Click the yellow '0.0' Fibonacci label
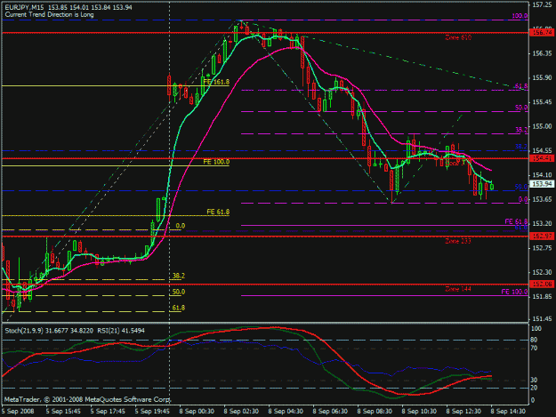Image resolution: width=556 pixels, height=417 pixels. pyautogui.click(x=180, y=226)
